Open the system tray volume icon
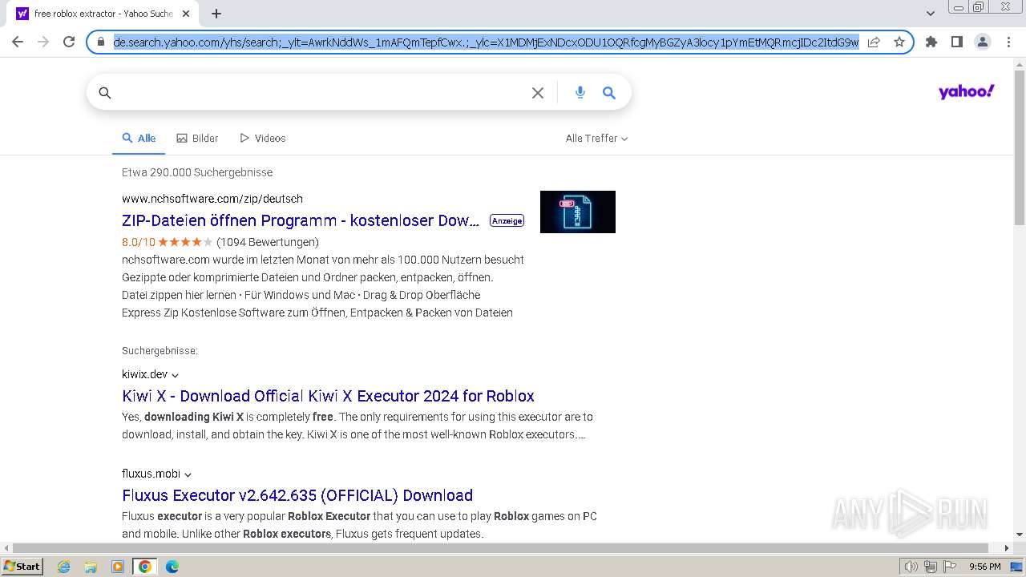The width and height of the screenshot is (1026, 577). [911, 567]
